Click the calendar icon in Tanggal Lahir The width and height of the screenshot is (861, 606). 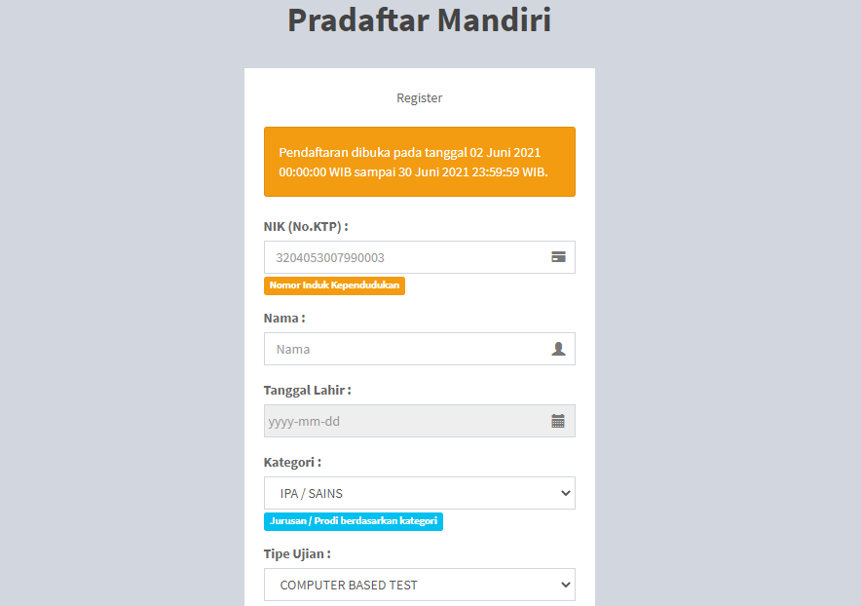[x=558, y=421]
